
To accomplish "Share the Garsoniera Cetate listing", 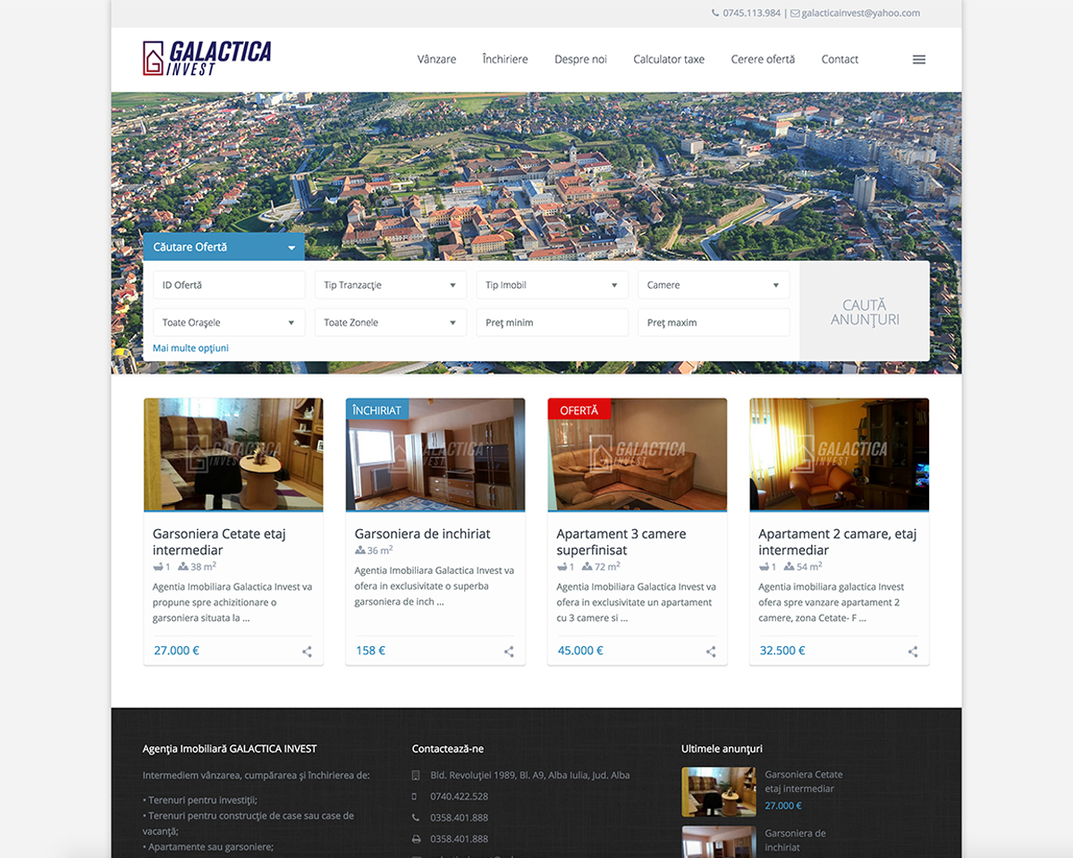I will [x=307, y=652].
